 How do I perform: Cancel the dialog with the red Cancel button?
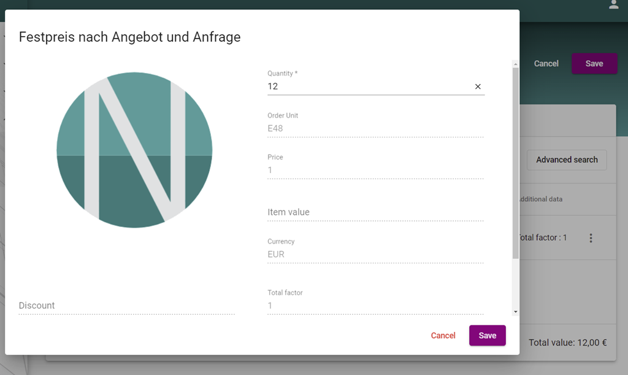(443, 336)
